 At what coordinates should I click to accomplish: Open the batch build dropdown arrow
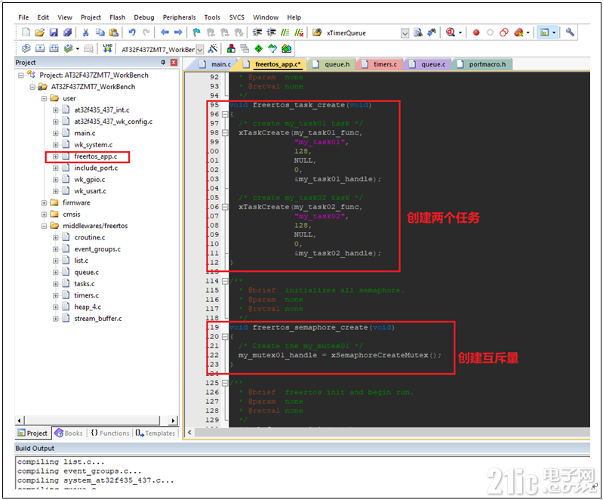click(78, 49)
